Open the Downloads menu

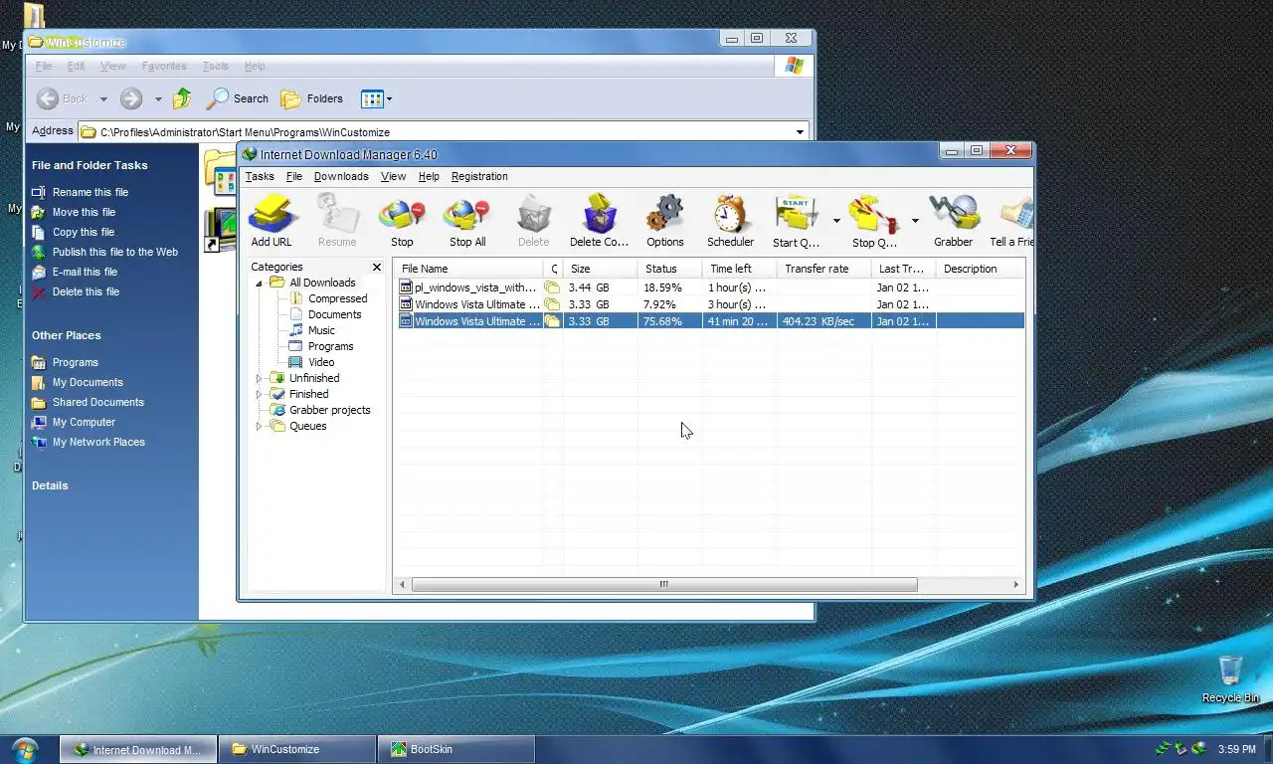(x=341, y=176)
